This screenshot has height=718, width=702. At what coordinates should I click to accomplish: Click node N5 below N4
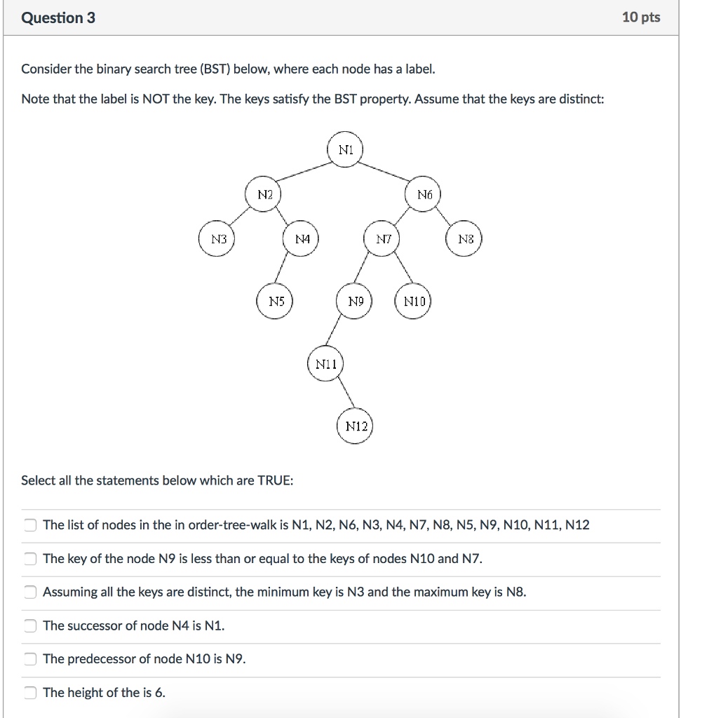pyautogui.click(x=275, y=301)
